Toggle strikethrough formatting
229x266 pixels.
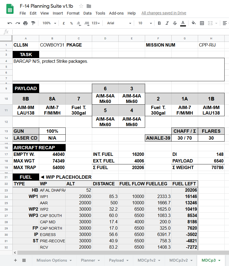pos(175,23)
